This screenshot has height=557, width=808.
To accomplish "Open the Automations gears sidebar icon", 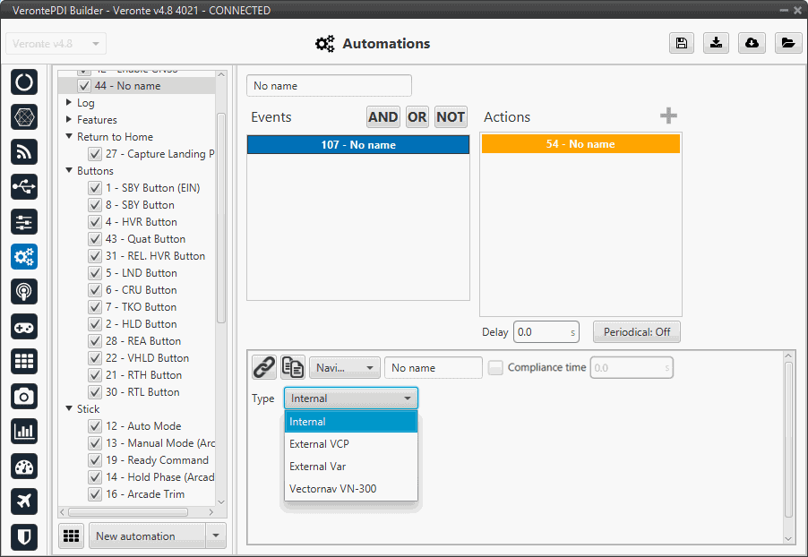I will pos(24,257).
